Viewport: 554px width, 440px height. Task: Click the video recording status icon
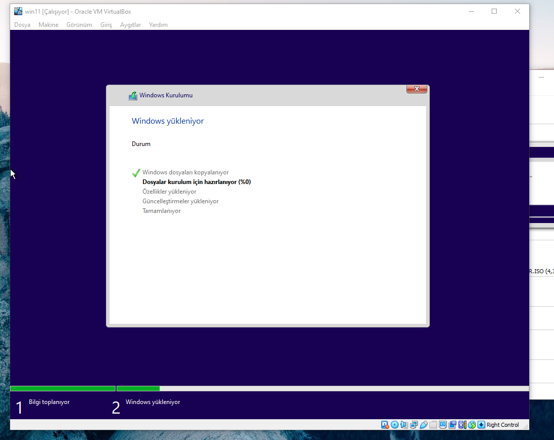pyautogui.click(x=452, y=425)
